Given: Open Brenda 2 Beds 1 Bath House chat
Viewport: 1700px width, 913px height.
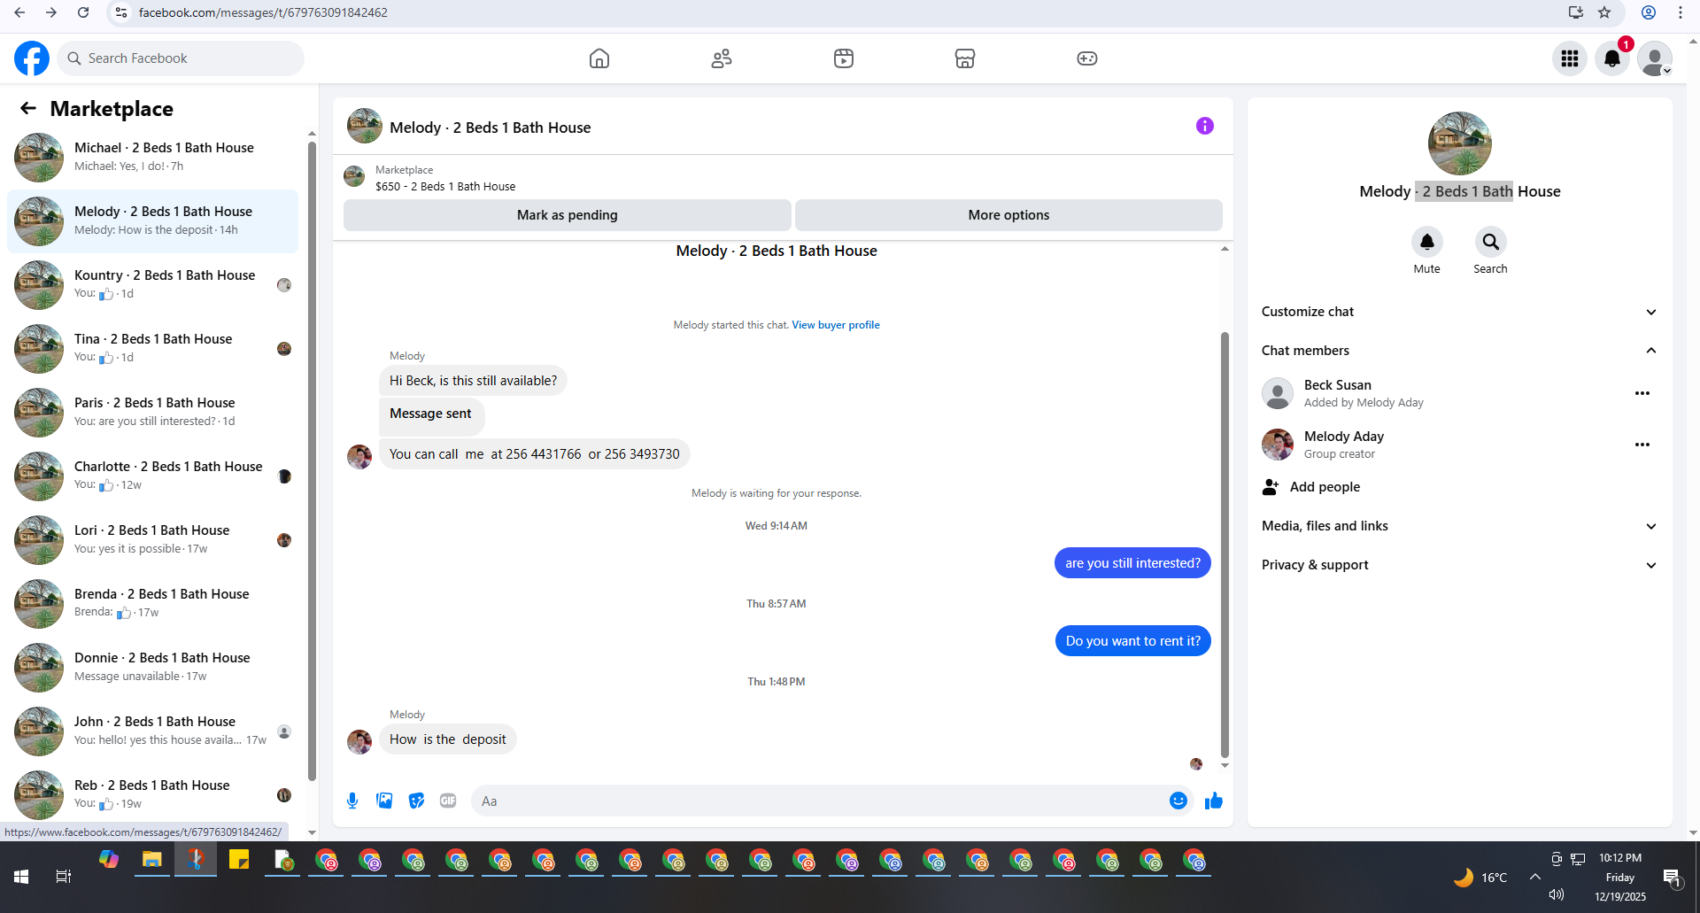Looking at the screenshot, I should (153, 604).
